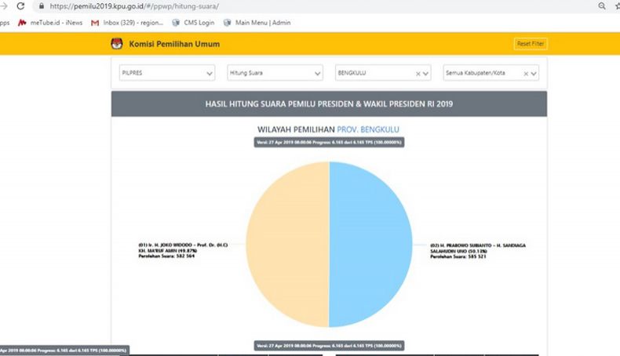Clear the Semua Kabupaten/Kota selection

coord(526,74)
